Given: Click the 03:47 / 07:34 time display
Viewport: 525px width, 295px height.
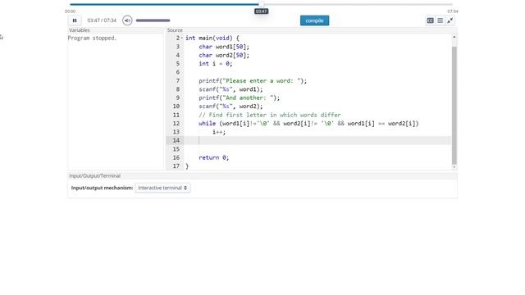Looking at the screenshot, I should 102,20.
